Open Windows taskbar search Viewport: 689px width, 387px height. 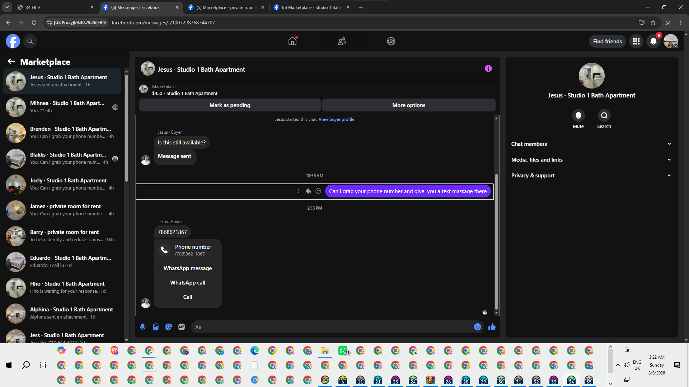pos(26,365)
